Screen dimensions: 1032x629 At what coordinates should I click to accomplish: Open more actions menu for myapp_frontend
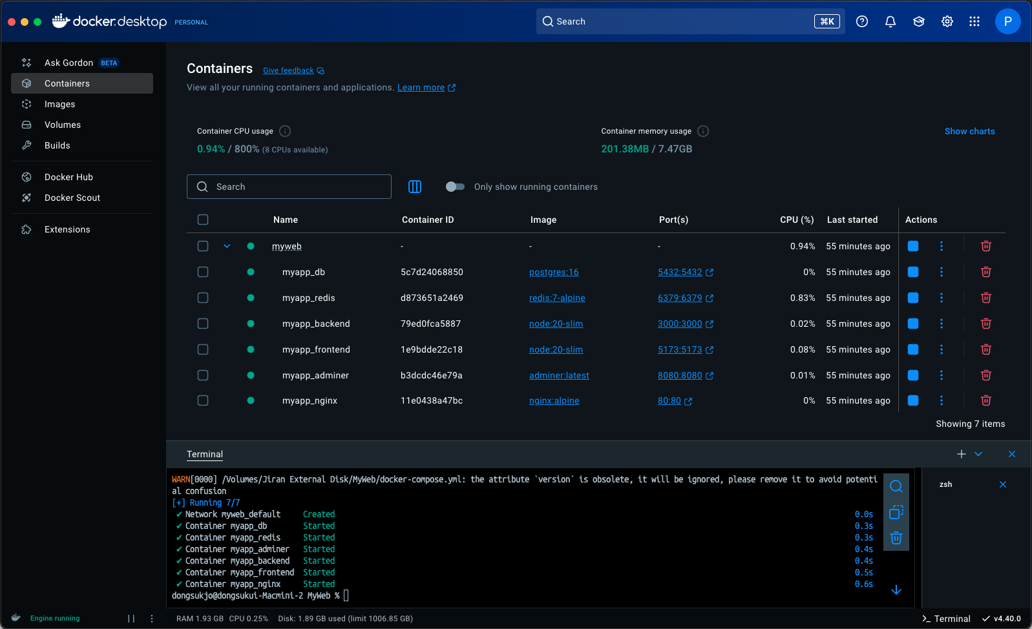click(x=942, y=349)
